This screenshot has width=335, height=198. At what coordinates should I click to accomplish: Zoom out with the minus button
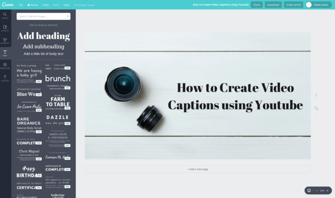click(317, 191)
